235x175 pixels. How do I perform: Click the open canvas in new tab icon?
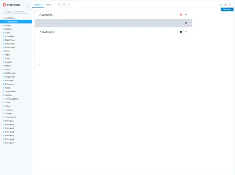225,5
